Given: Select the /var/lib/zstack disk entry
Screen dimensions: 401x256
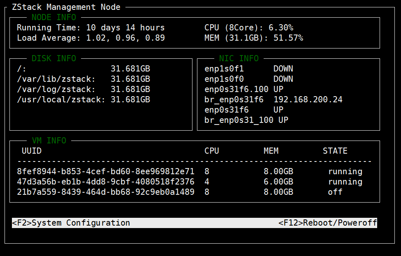Looking at the screenshot, I should pyautogui.click(x=83, y=79).
